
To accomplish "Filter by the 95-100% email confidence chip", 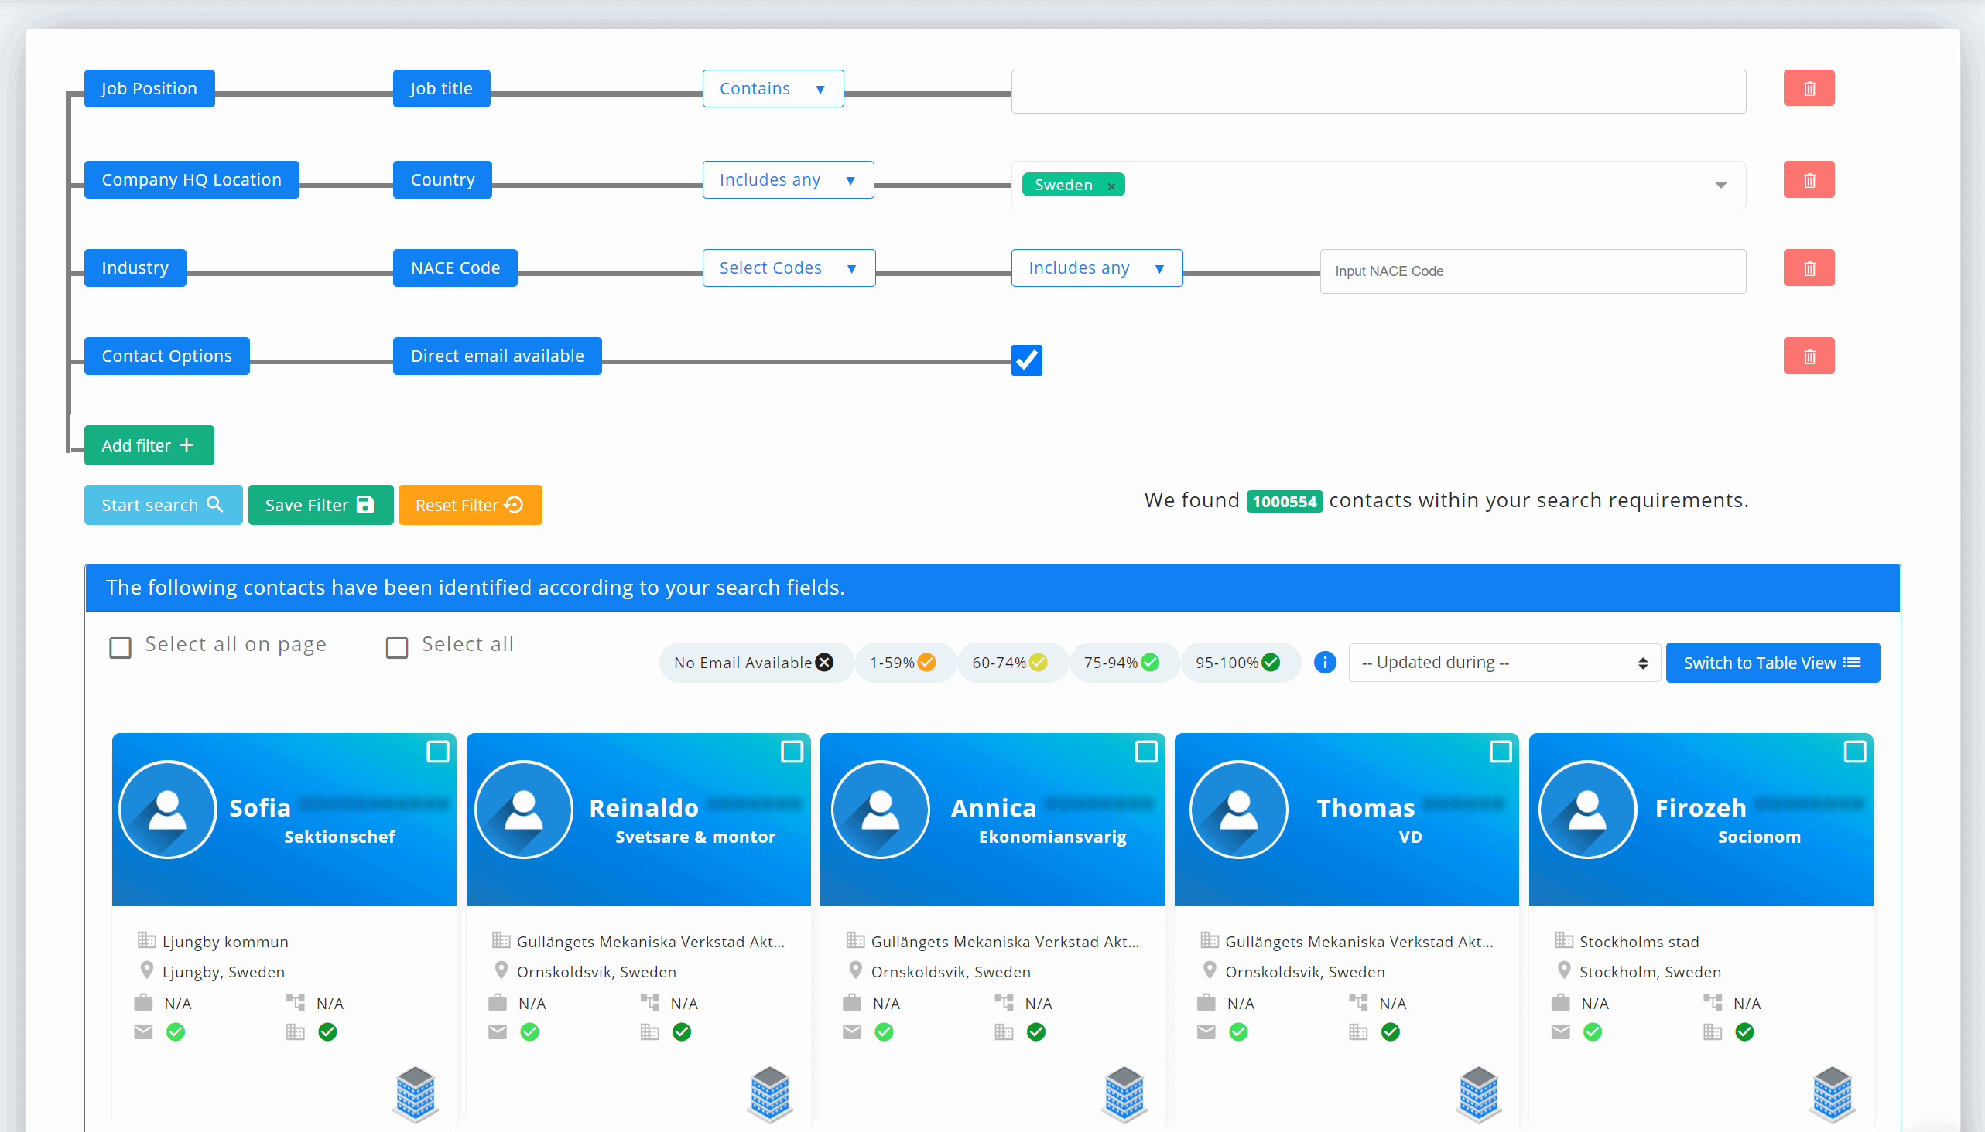I will pyautogui.click(x=1238, y=663).
